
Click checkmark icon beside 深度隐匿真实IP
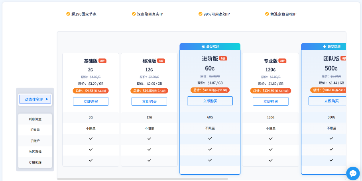134,14
